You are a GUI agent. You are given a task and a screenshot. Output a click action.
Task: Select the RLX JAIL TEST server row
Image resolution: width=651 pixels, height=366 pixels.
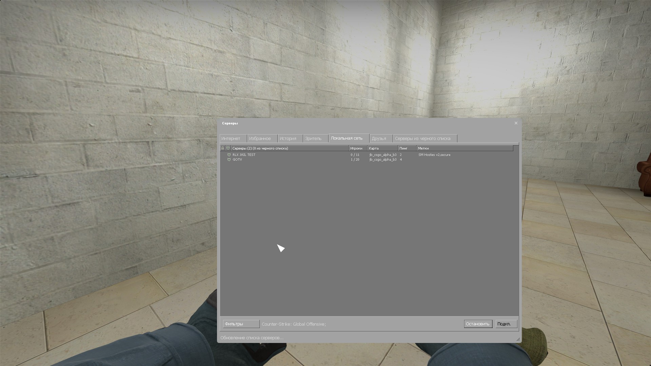click(x=367, y=155)
